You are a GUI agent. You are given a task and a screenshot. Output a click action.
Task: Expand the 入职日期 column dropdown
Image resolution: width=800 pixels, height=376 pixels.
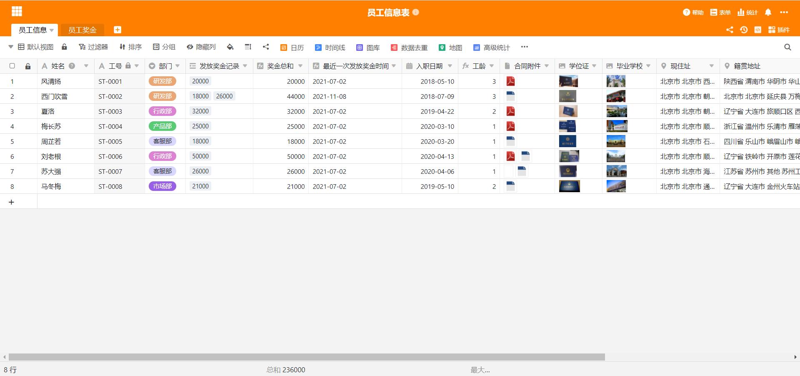(x=450, y=66)
